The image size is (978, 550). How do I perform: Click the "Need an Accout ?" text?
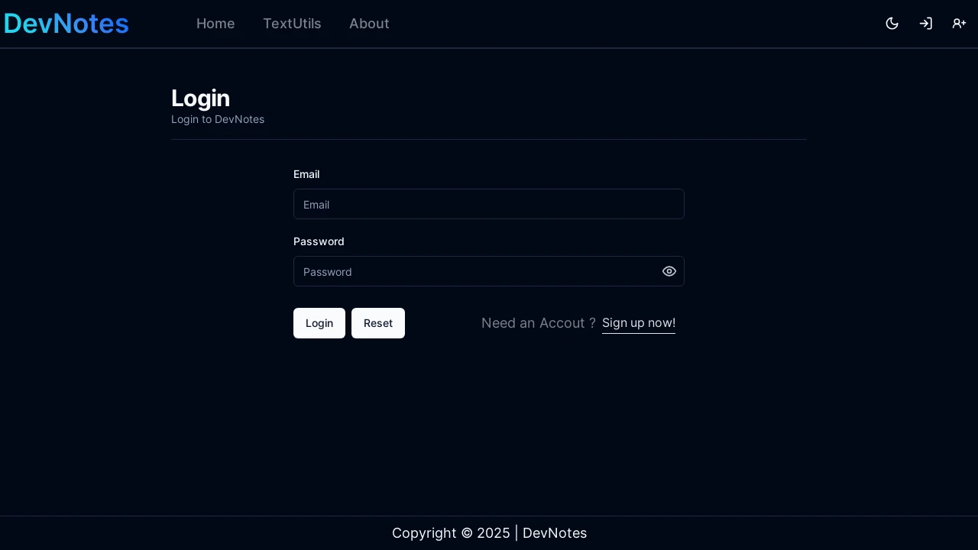(x=539, y=323)
